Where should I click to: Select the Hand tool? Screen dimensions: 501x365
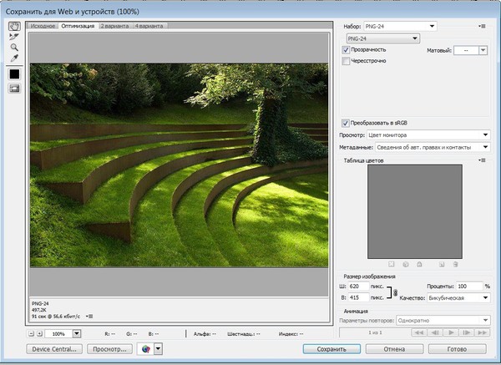[x=14, y=27]
